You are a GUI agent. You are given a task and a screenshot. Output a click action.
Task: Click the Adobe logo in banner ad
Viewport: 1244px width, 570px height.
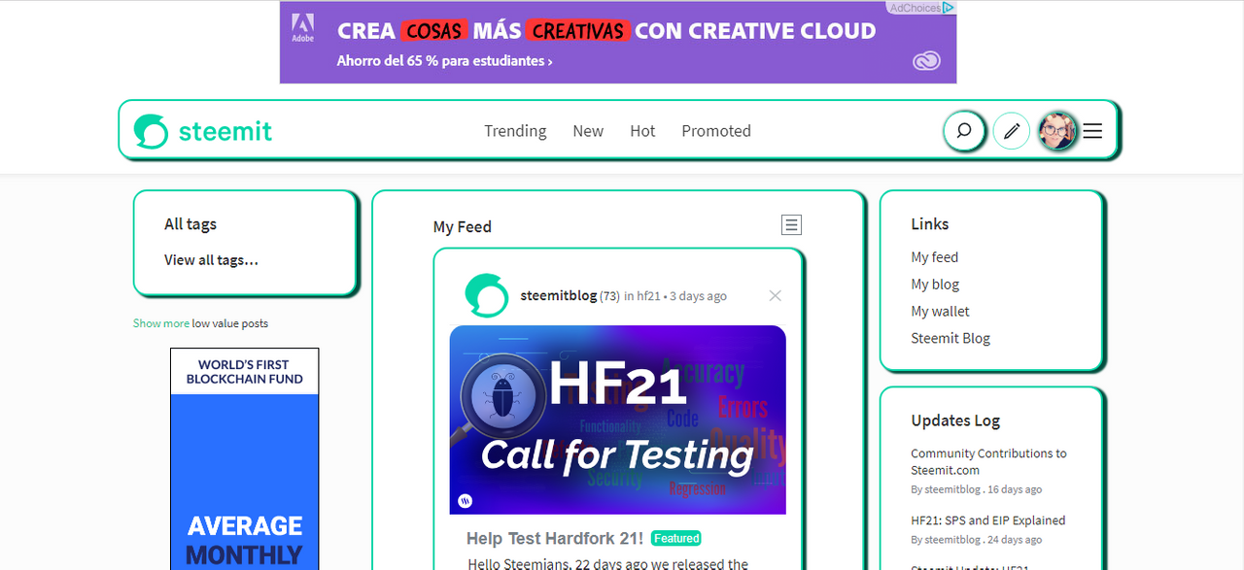[x=303, y=29]
